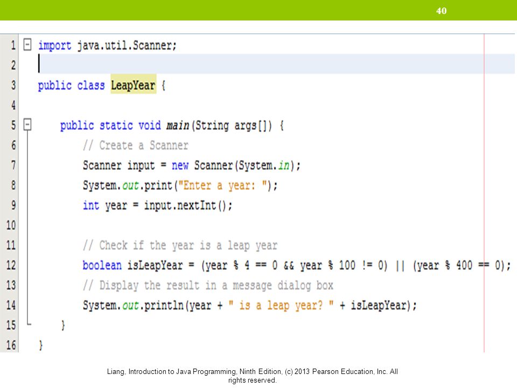The height and width of the screenshot is (388, 517).
Task: Collapse the import fold marker on line 1
Action: point(27,44)
